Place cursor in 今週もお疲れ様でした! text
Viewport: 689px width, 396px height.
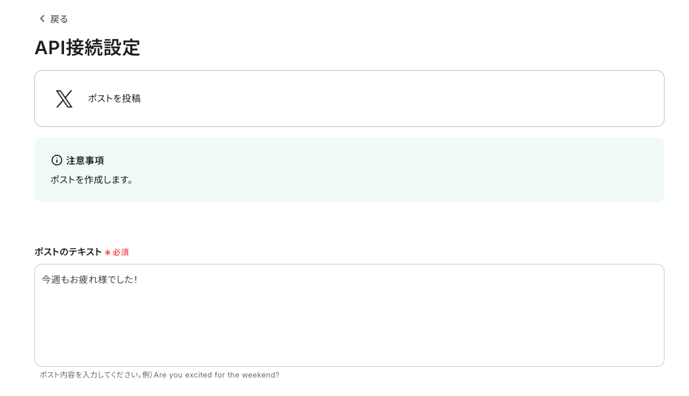[x=90, y=280]
